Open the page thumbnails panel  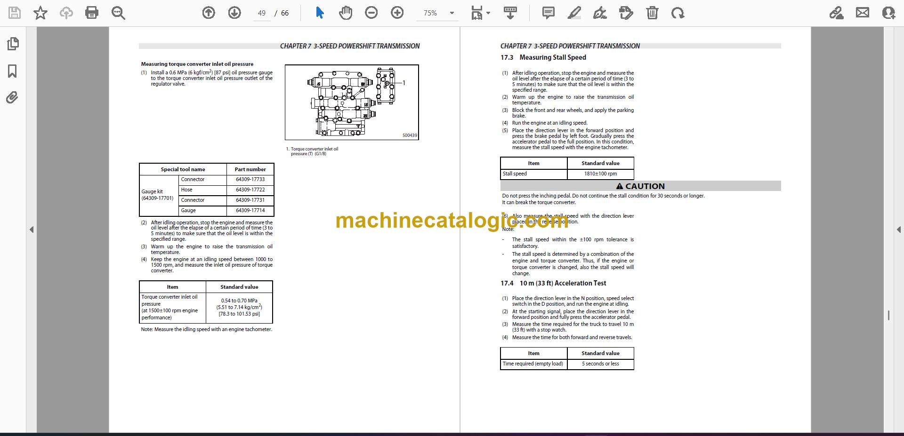point(13,44)
